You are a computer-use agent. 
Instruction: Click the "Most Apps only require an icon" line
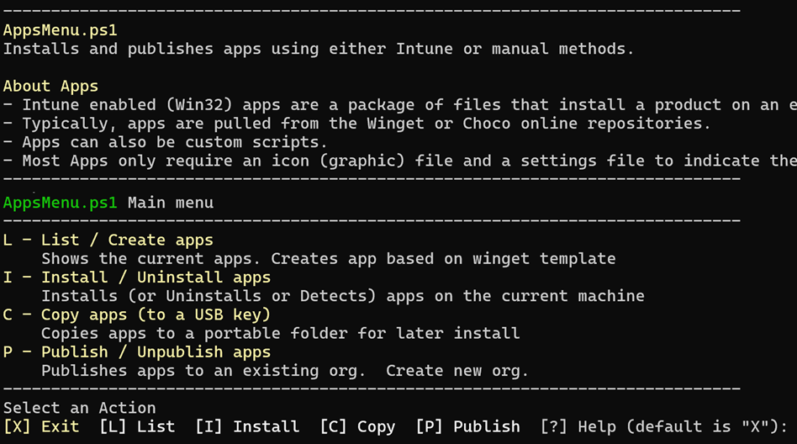pos(400,161)
